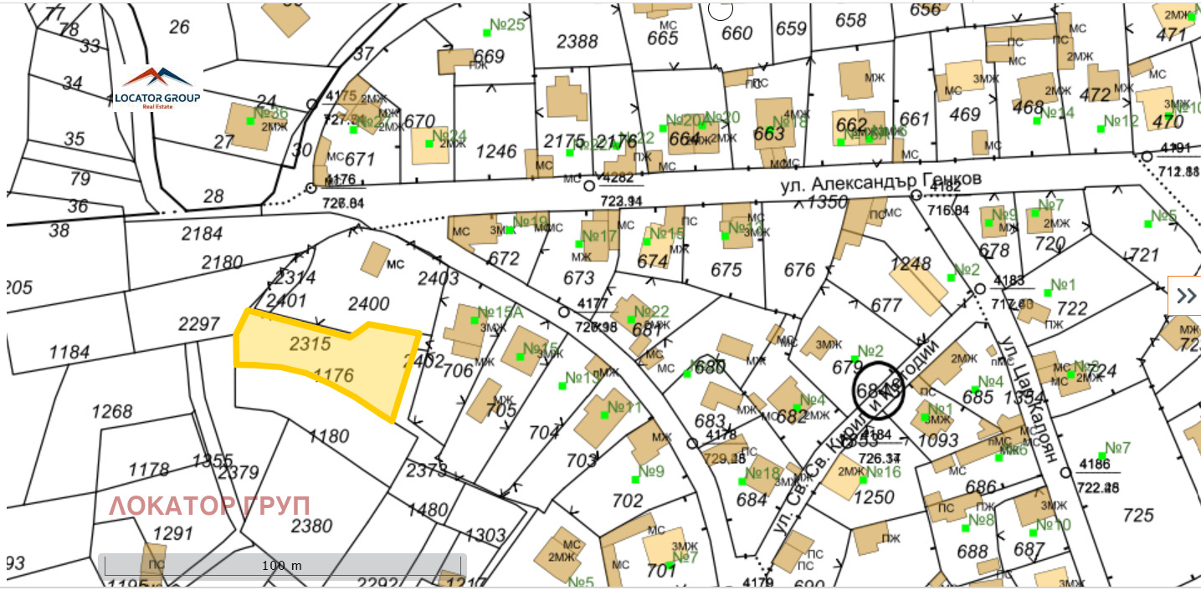
Task: Select the green №25 address marker
Action: click(486, 33)
